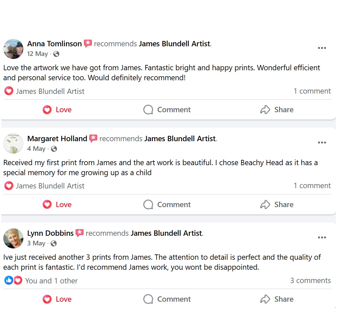Share Lynn Dobbins' recommendation post

coord(277,299)
